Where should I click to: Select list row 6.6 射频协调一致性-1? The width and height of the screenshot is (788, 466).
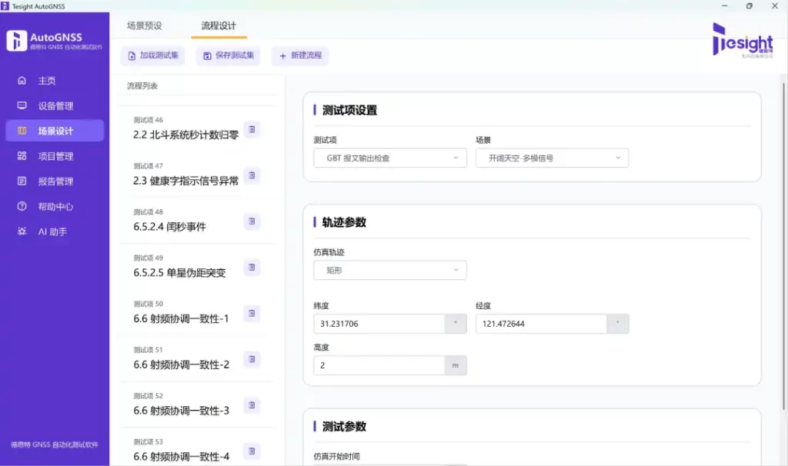point(197,313)
